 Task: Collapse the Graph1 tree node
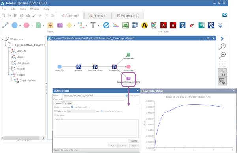pos(9,75)
